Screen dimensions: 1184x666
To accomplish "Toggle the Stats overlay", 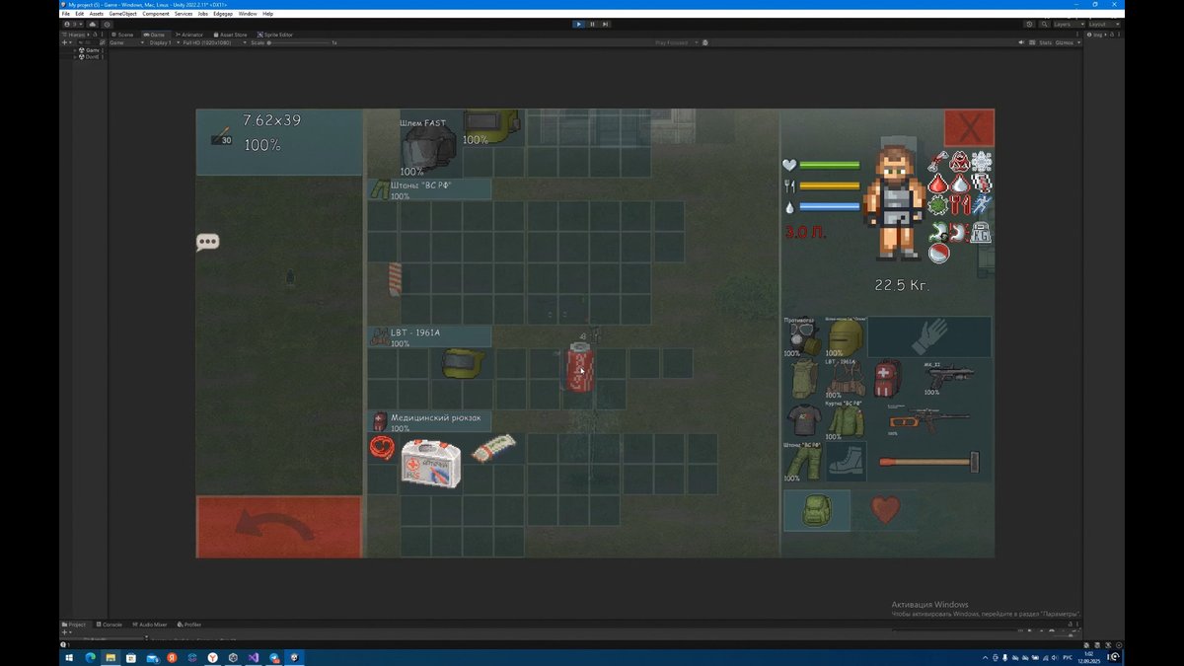I will coord(1045,42).
